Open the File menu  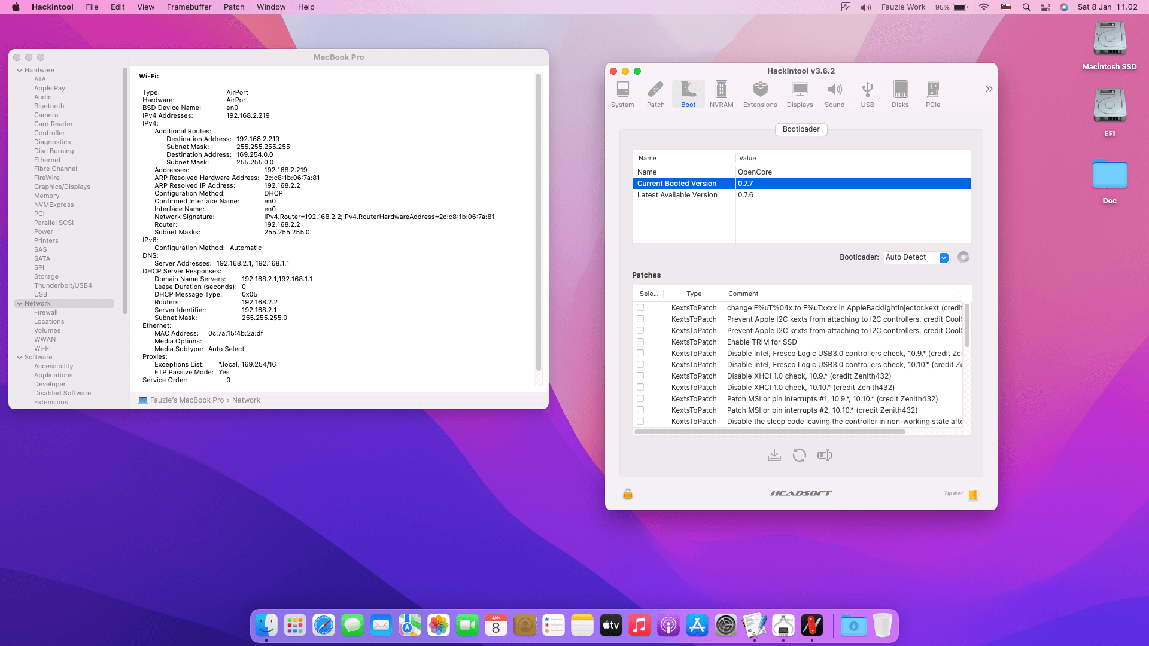[x=92, y=7]
